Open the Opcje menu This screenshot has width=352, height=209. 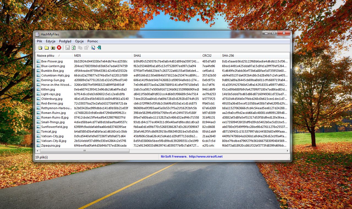[x=79, y=41]
